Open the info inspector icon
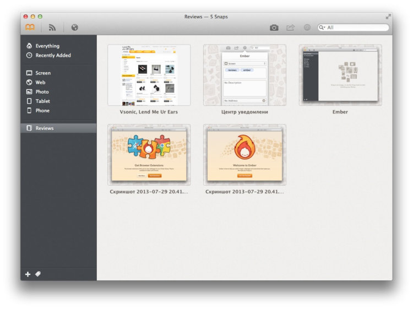Image resolution: width=413 pixels, height=309 pixels. coord(307,28)
